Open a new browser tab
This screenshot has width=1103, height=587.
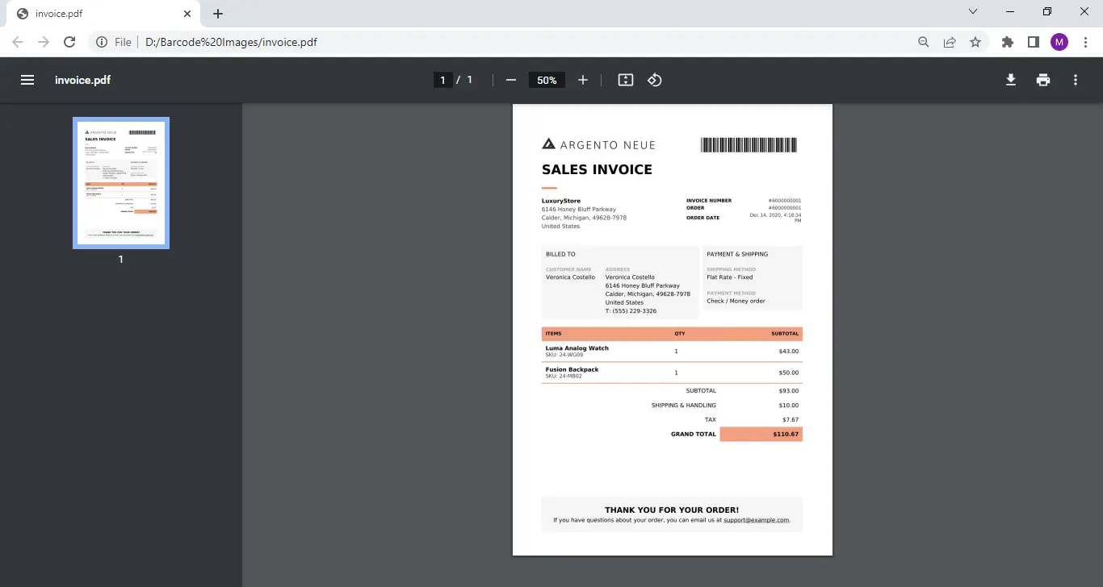point(218,14)
